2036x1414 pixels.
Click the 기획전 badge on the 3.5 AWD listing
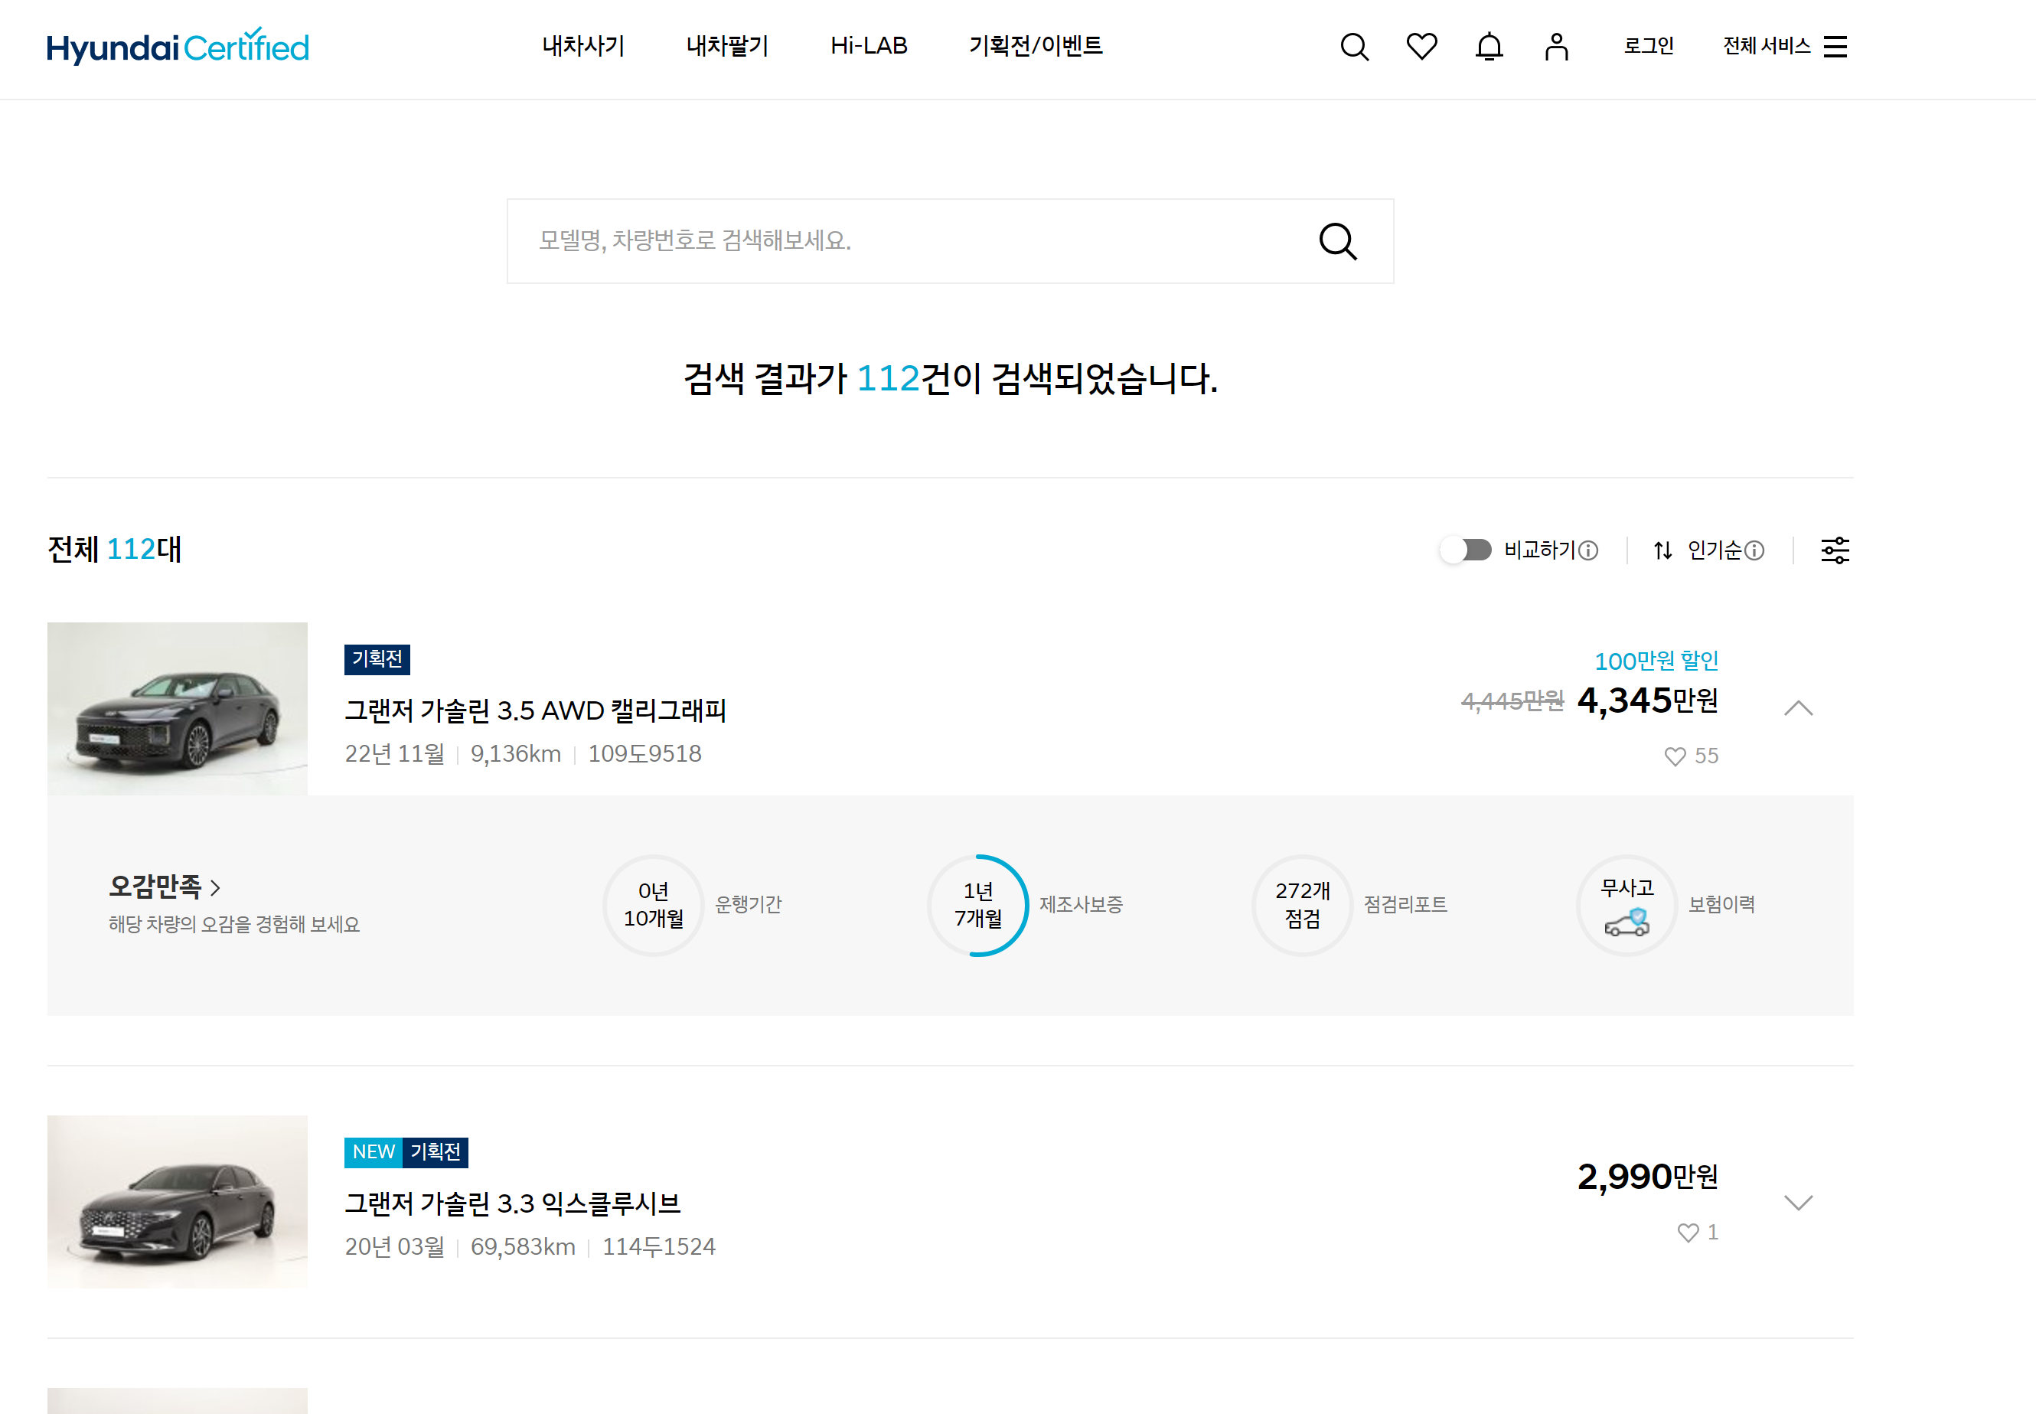(x=377, y=659)
